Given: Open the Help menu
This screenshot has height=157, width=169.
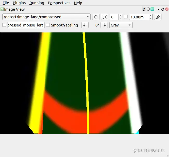Looking at the screenshot, I should pos(78,3).
